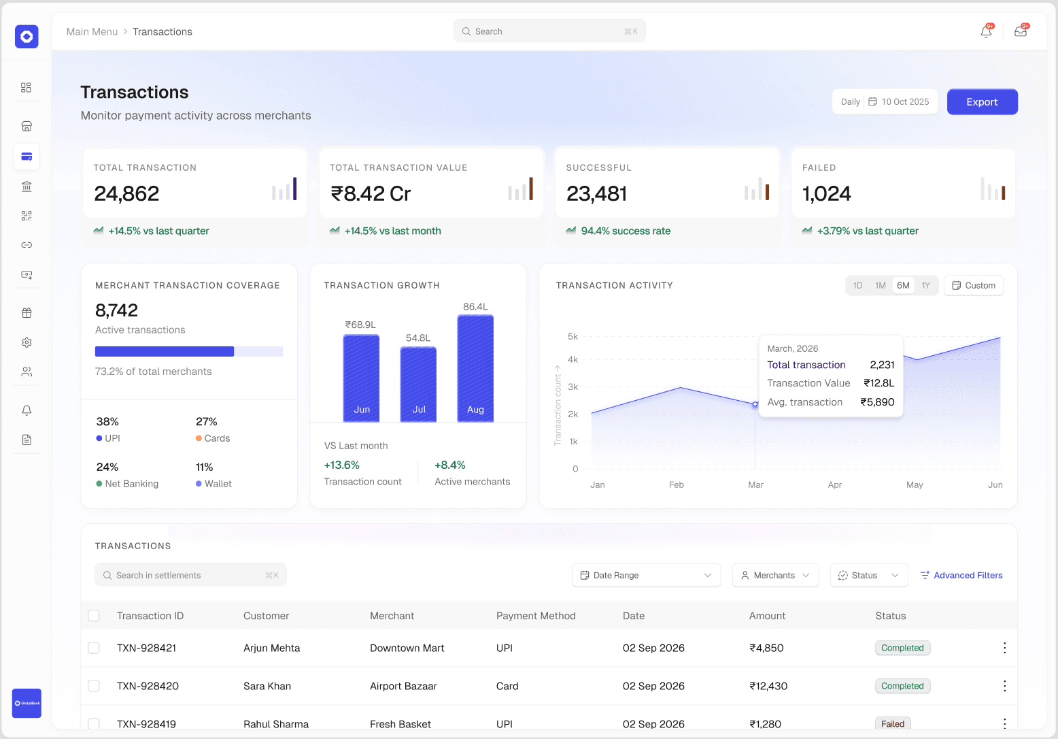Open the inbox icon in top bar
The image size is (1058, 739).
point(1021,31)
